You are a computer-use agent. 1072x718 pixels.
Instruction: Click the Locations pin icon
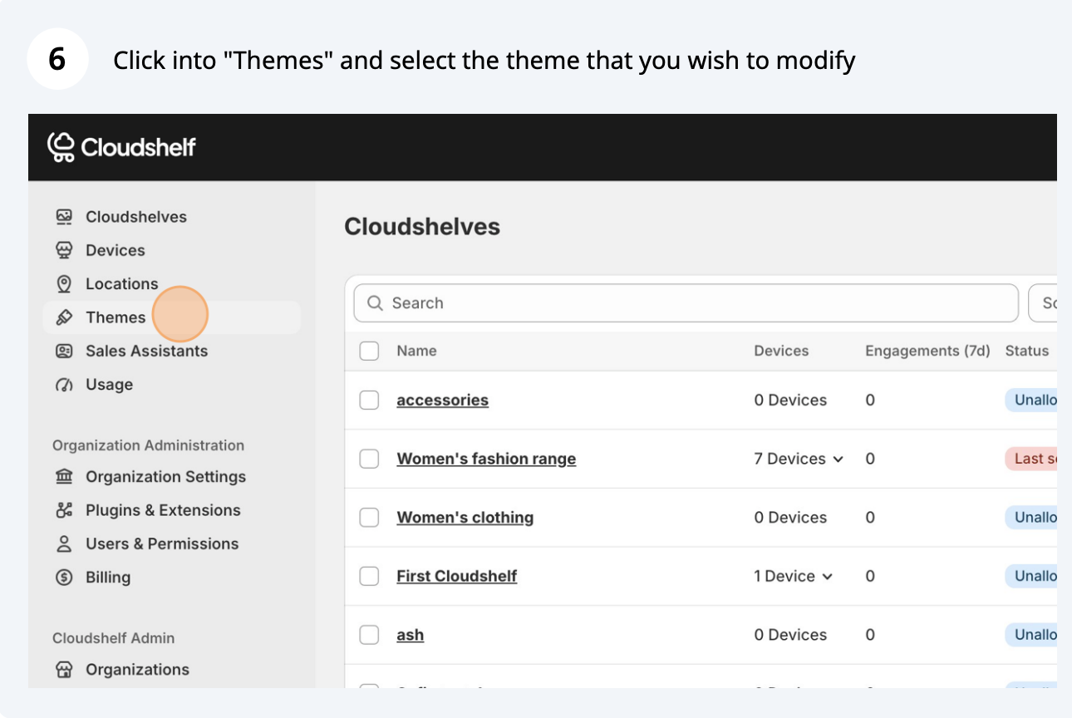tap(64, 284)
